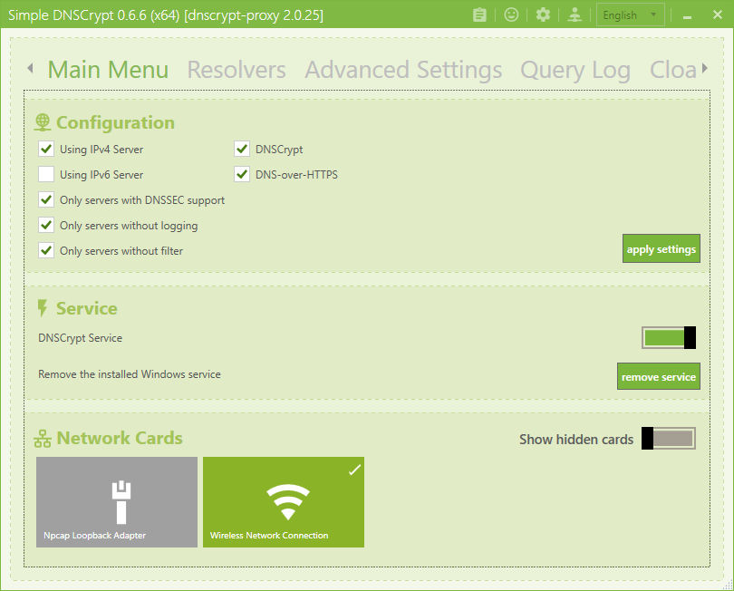Enable the Show hidden cards switch
Viewport: 734px width, 591px height.
[669, 439]
